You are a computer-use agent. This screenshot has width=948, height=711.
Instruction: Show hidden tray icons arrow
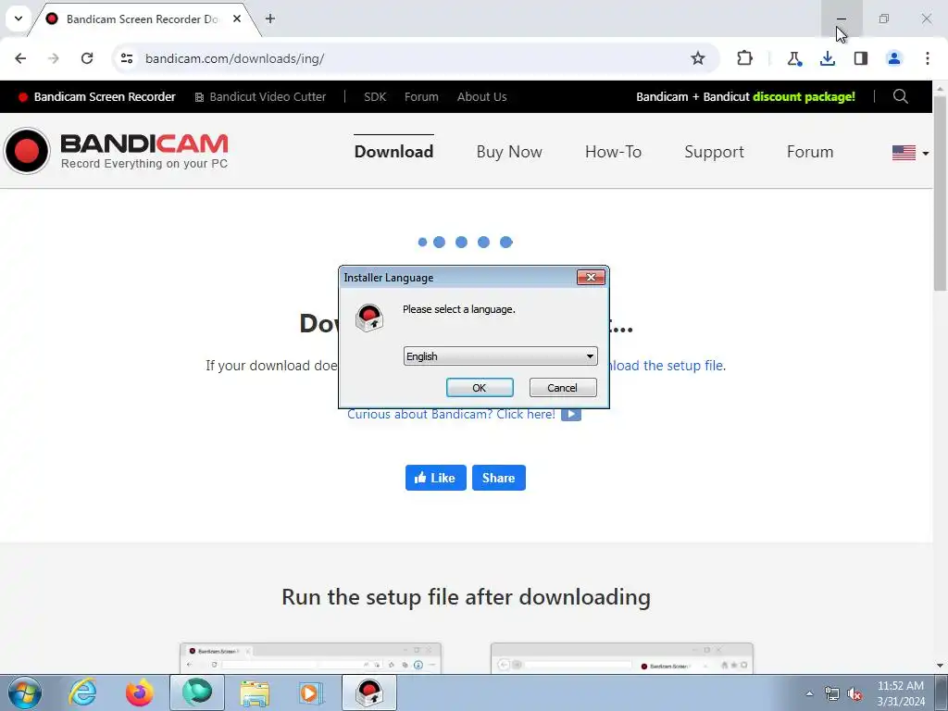(x=809, y=694)
